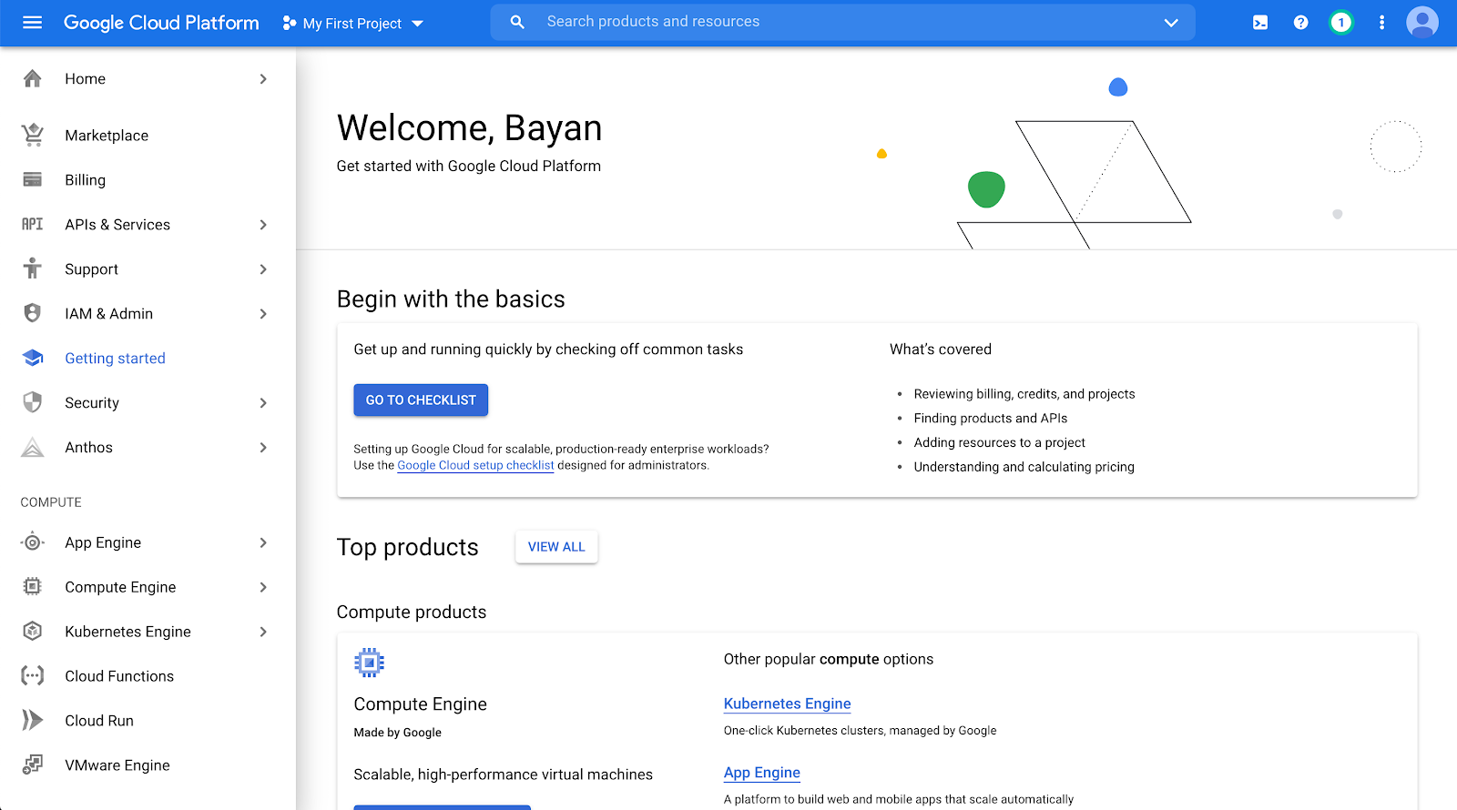The image size is (1457, 810).
Task: Click the search magnifier icon
Action: point(517,22)
